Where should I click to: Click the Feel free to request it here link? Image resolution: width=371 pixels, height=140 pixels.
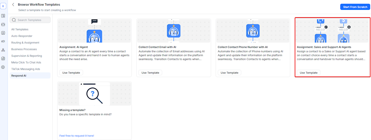pyautogui.click(x=77, y=136)
